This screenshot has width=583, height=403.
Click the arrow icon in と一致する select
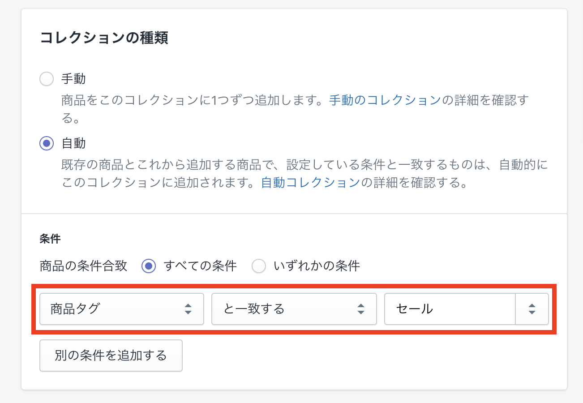[360, 309]
